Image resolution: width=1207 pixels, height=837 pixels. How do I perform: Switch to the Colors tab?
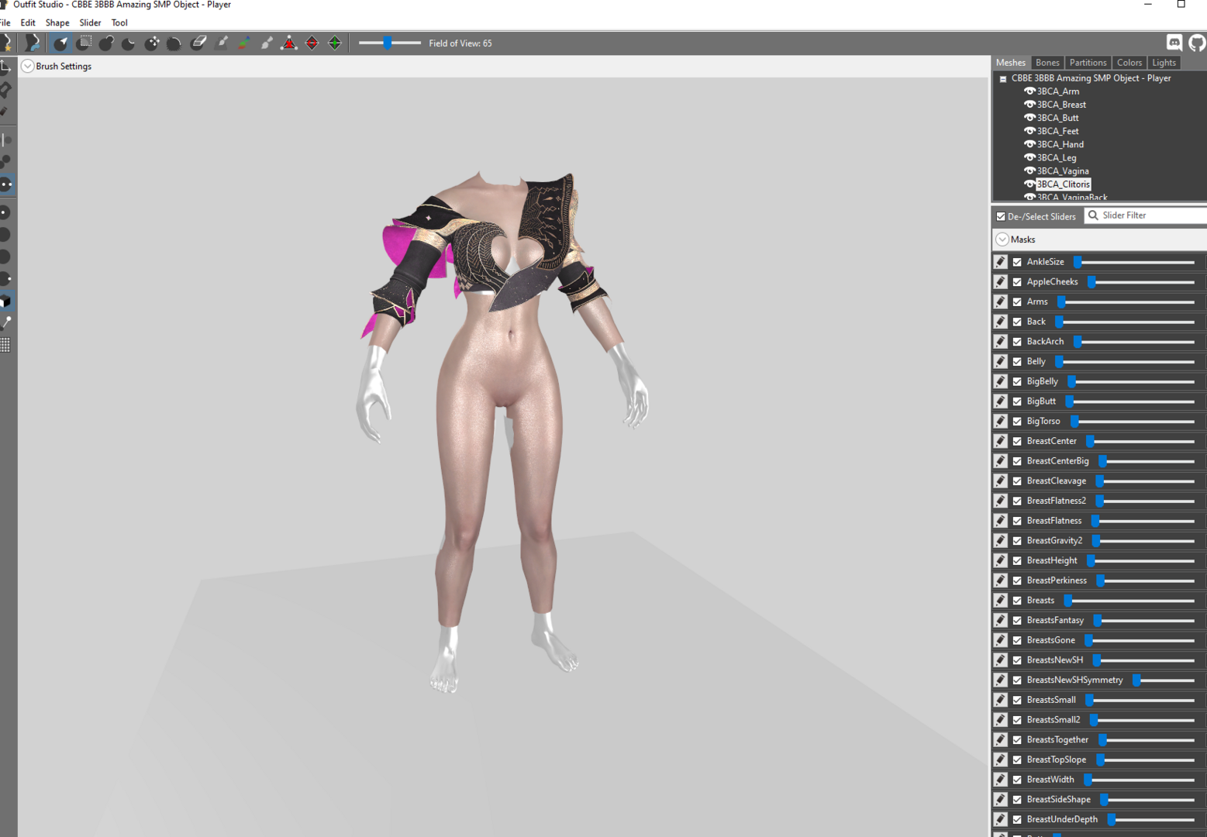tap(1129, 63)
